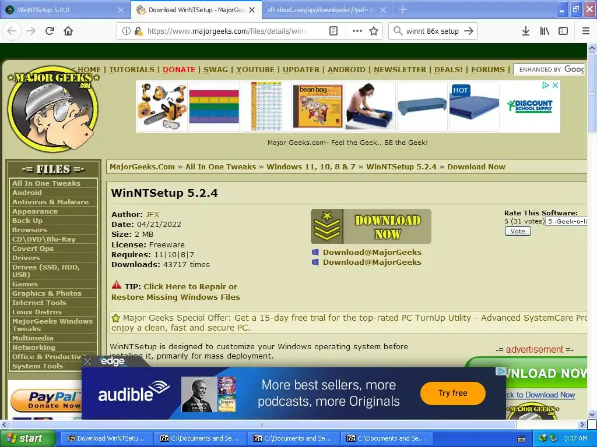The width and height of the screenshot is (597, 447).
Task: Click the second Download@MajorGeeks link
Action: (372, 262)
